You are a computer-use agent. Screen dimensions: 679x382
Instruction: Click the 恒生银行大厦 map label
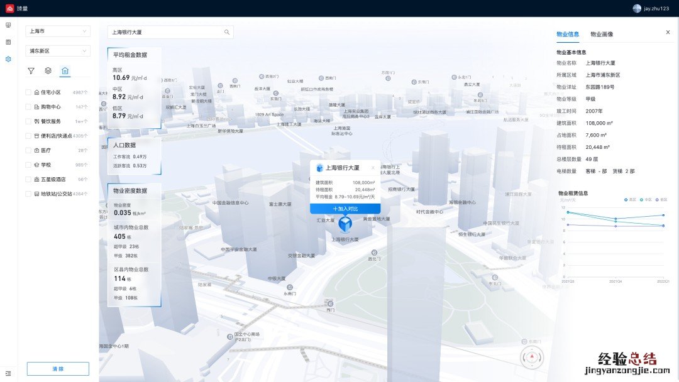472,234
